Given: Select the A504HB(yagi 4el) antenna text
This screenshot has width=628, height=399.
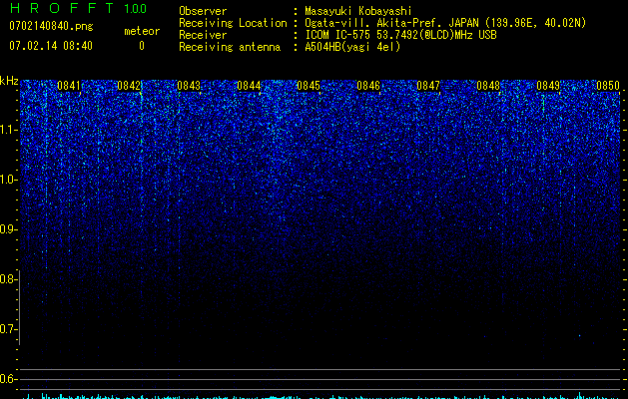Looking at the screenshot, I should 352,47.
